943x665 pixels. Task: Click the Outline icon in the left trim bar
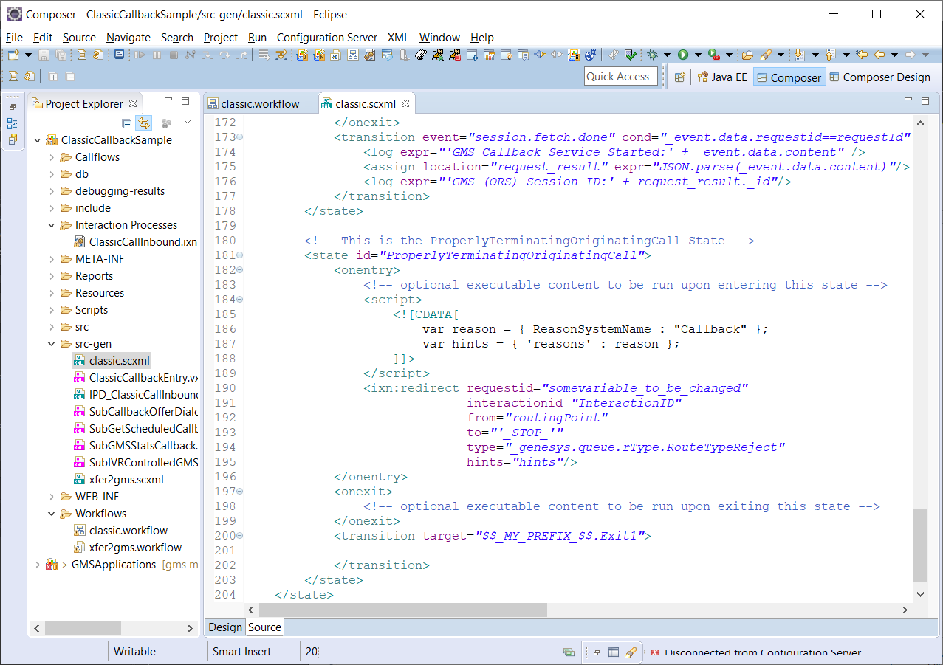coord(13,123)
